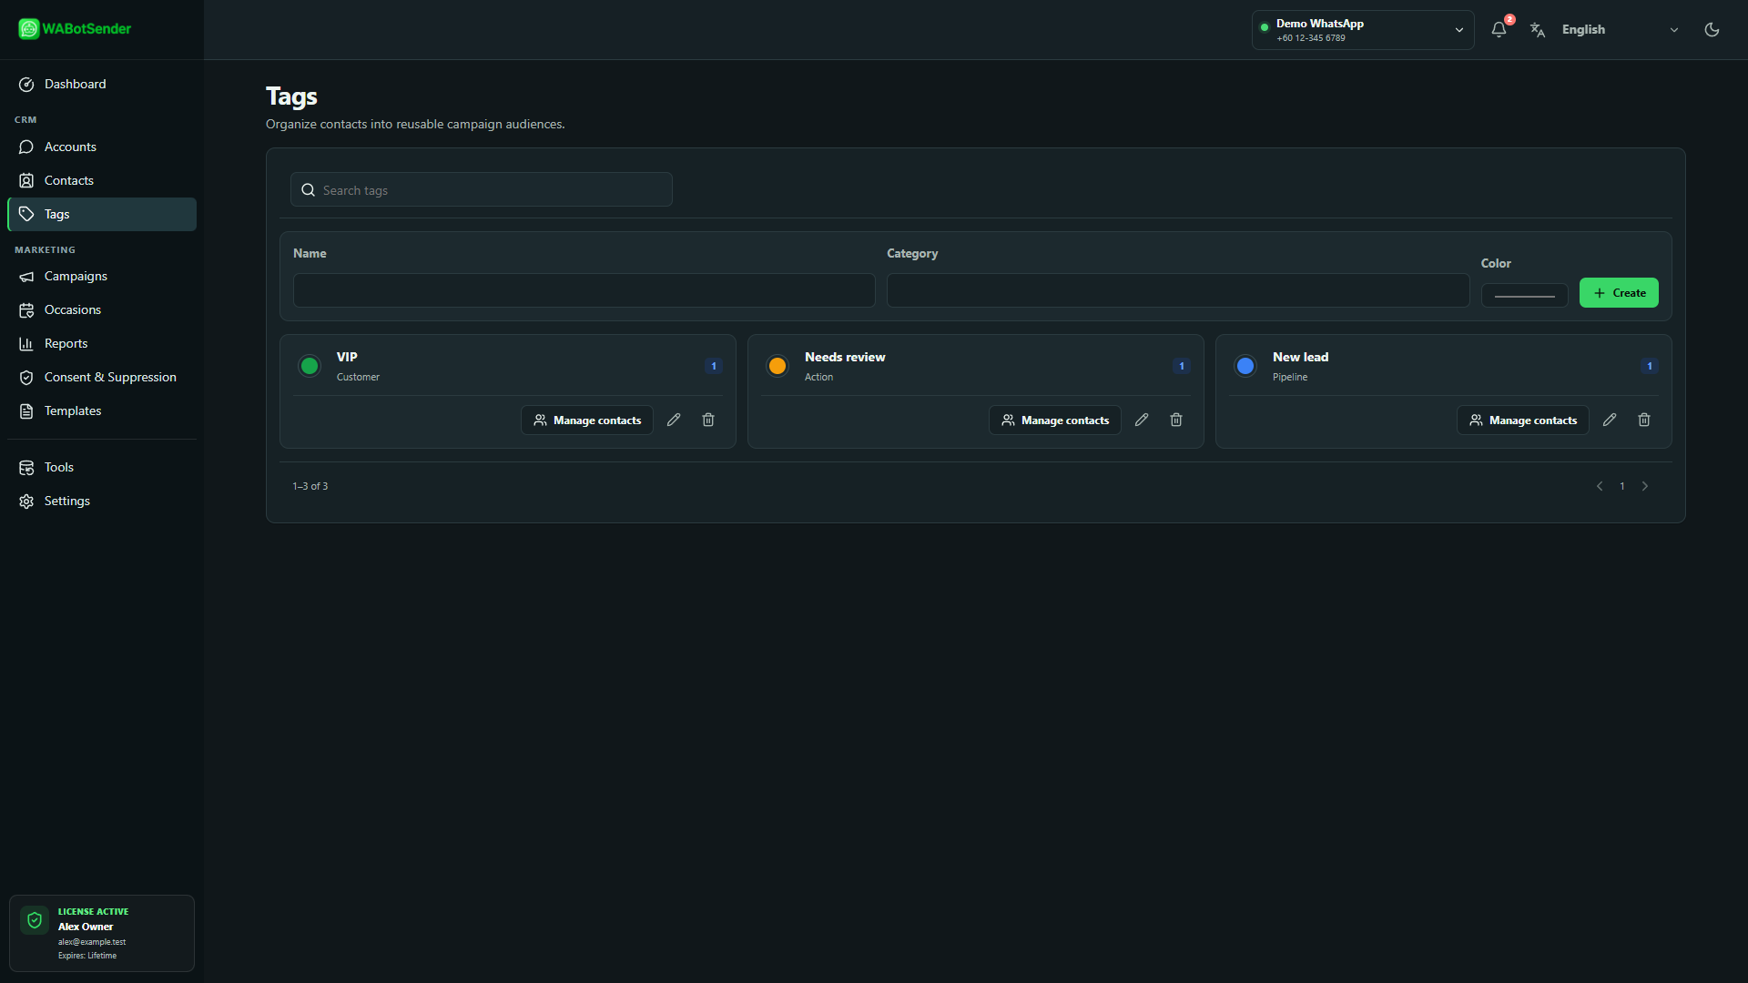Open Campaigns under Marketing
The height and width of the screenshot is (983, 1748).
102,276
